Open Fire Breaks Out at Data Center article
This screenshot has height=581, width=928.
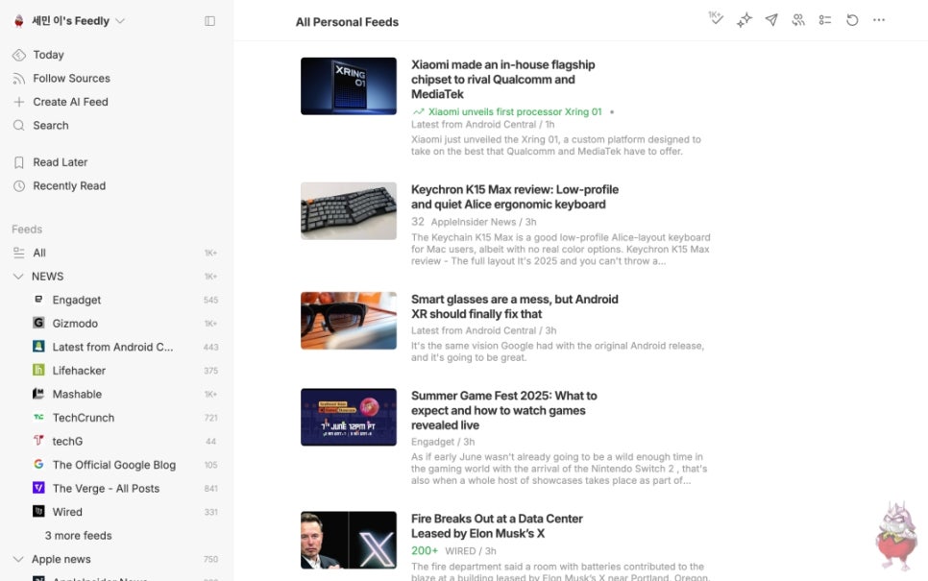(498, 526)
